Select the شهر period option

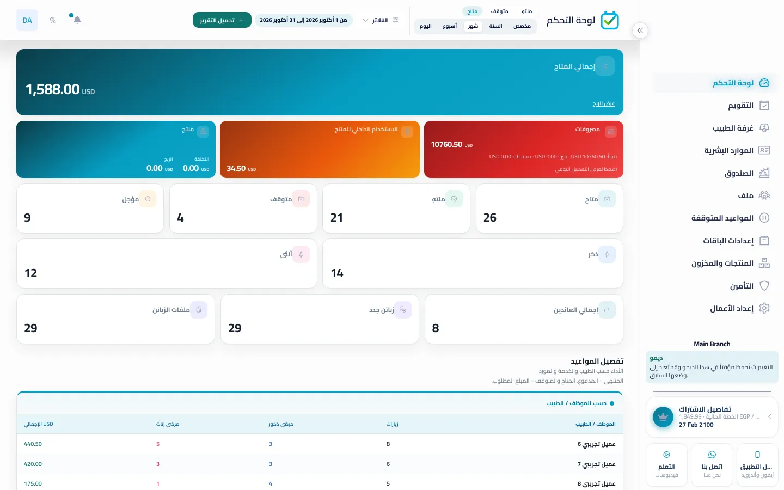point(473,26)
